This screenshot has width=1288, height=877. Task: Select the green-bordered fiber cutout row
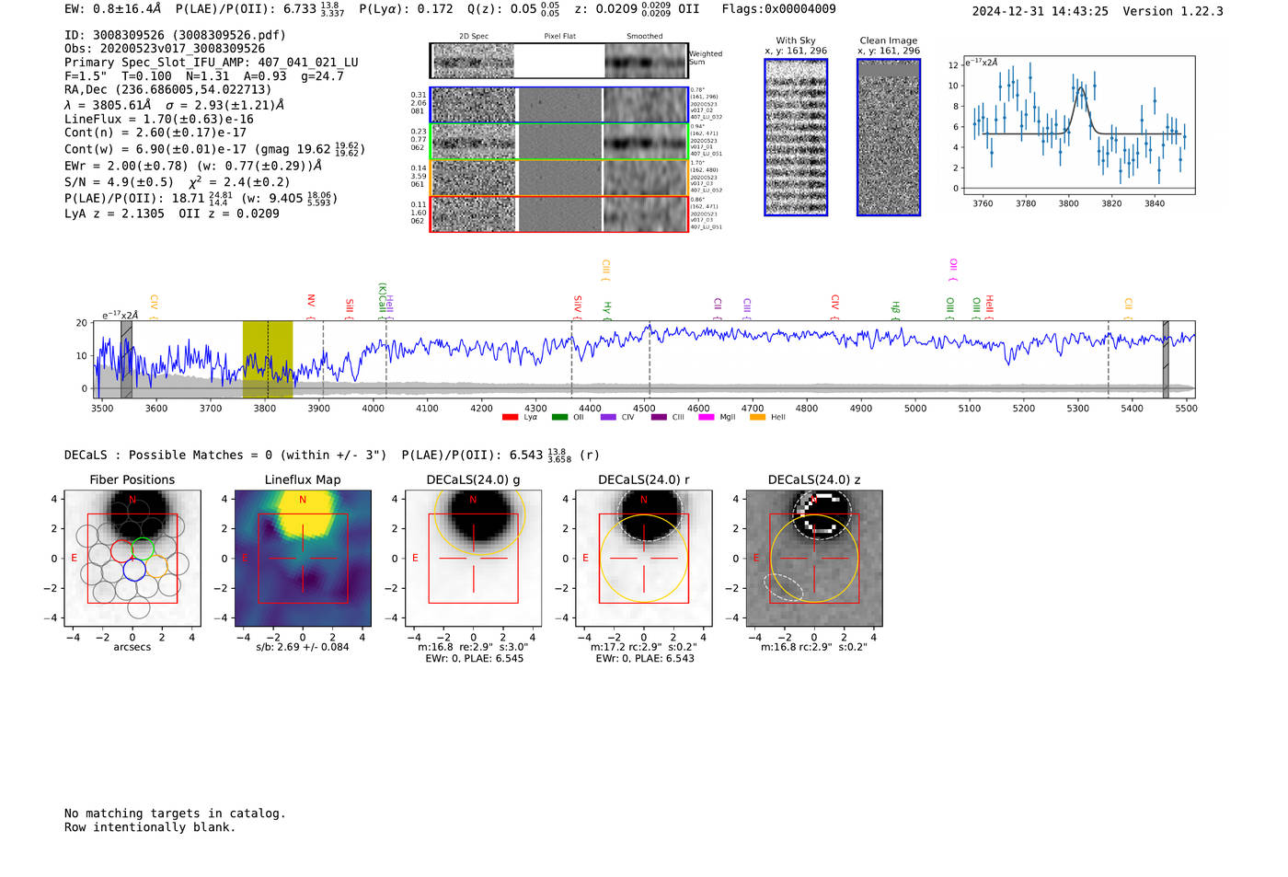(x=559, y=142)
